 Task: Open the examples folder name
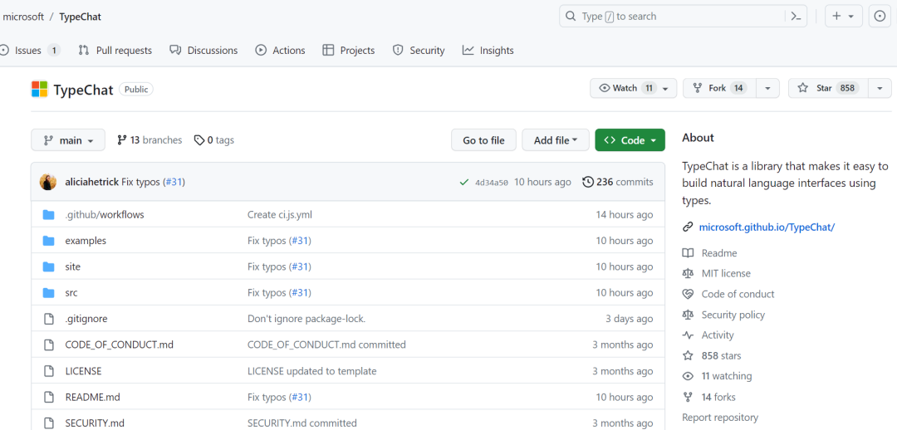(86, 241)
